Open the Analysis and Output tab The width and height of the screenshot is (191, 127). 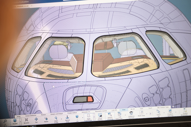[x=57, y=114]
